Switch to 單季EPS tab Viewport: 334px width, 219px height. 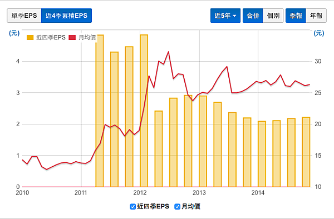click(x=24, y=16)
